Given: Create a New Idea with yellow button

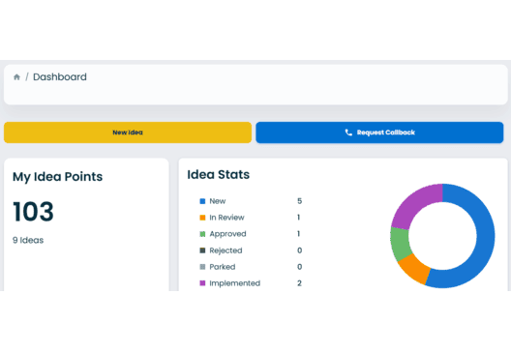Looking at the screenshot, I should click(x=128, y=132).
